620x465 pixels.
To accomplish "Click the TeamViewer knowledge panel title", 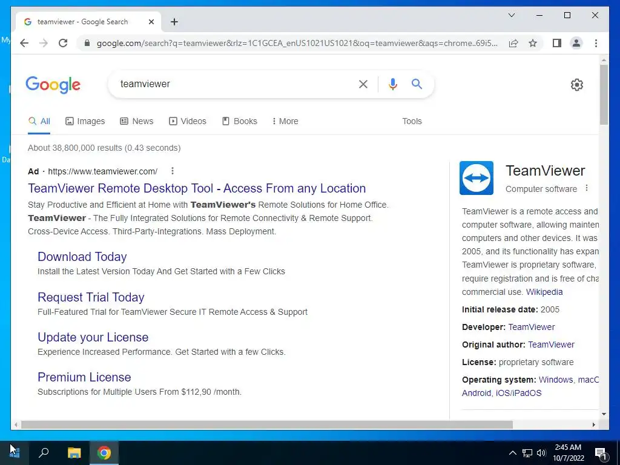I will tap(546, 171).
